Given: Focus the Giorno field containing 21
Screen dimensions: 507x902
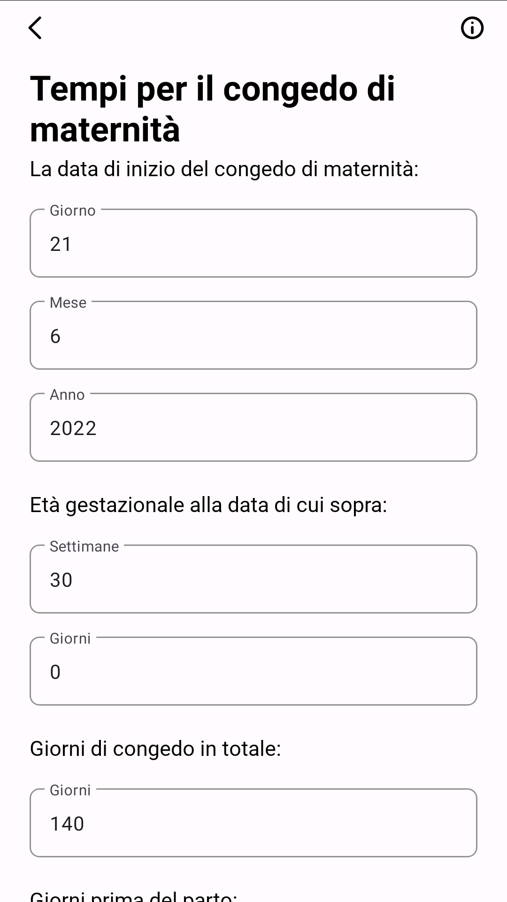Looking at the screenshot, I should 253,243.
